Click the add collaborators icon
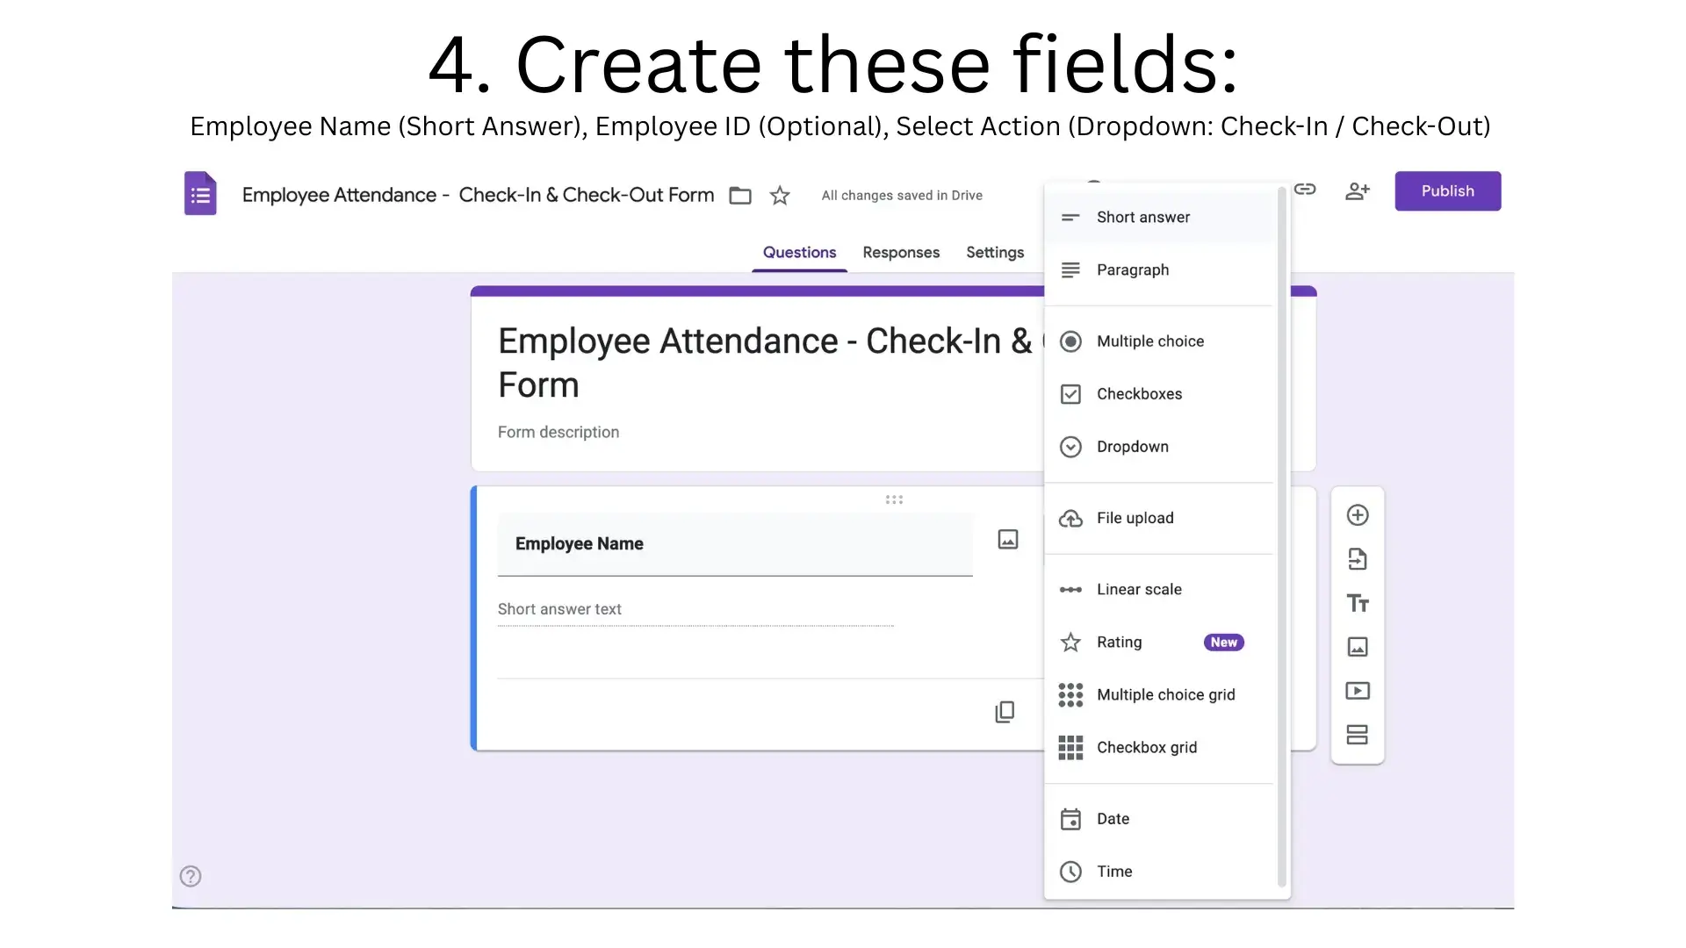 tap(1358, 190)
